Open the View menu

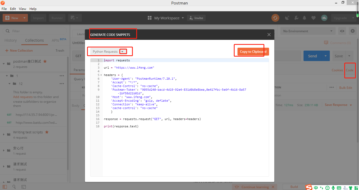pos(23,9)
